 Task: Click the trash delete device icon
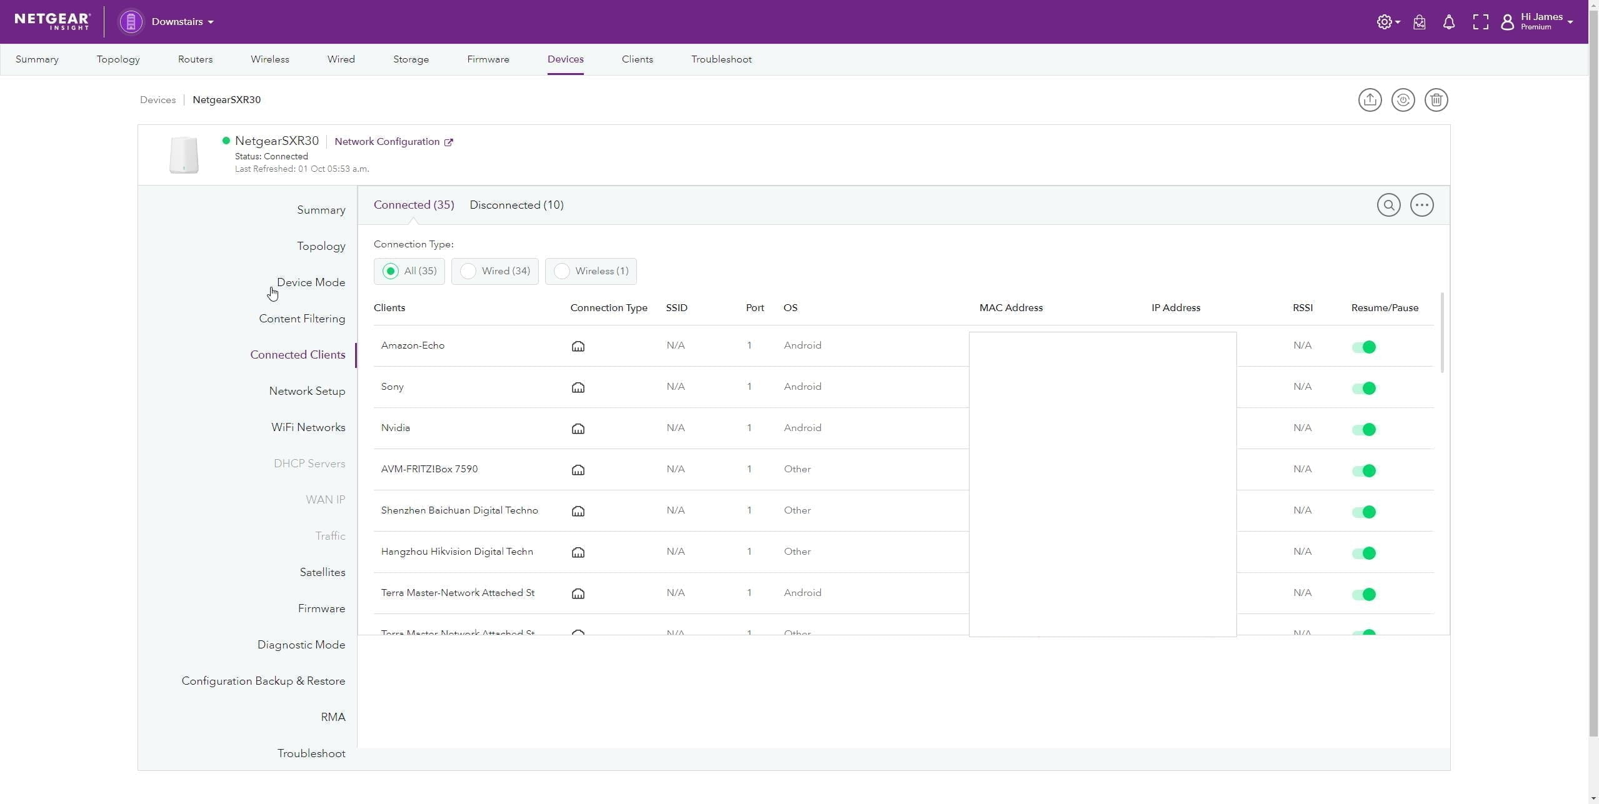(x=1436, y=100)
